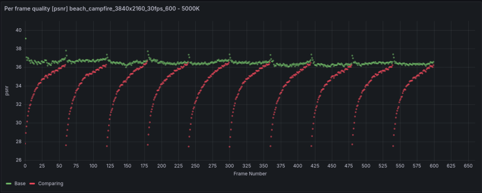This screenshot has width=482, height=193.
Task: Toggle the Base series in the legend
Action: click(x=20, y=184)
